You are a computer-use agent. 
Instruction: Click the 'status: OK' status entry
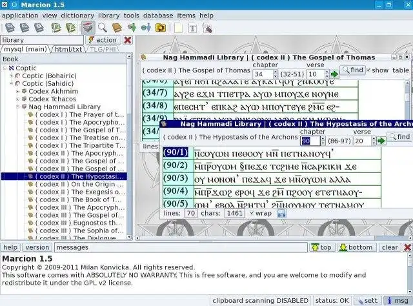coord(332,301)
